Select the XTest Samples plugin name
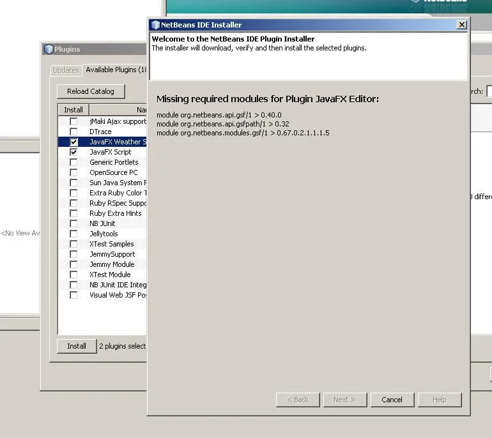492x438 pixels. pos(112,244)
